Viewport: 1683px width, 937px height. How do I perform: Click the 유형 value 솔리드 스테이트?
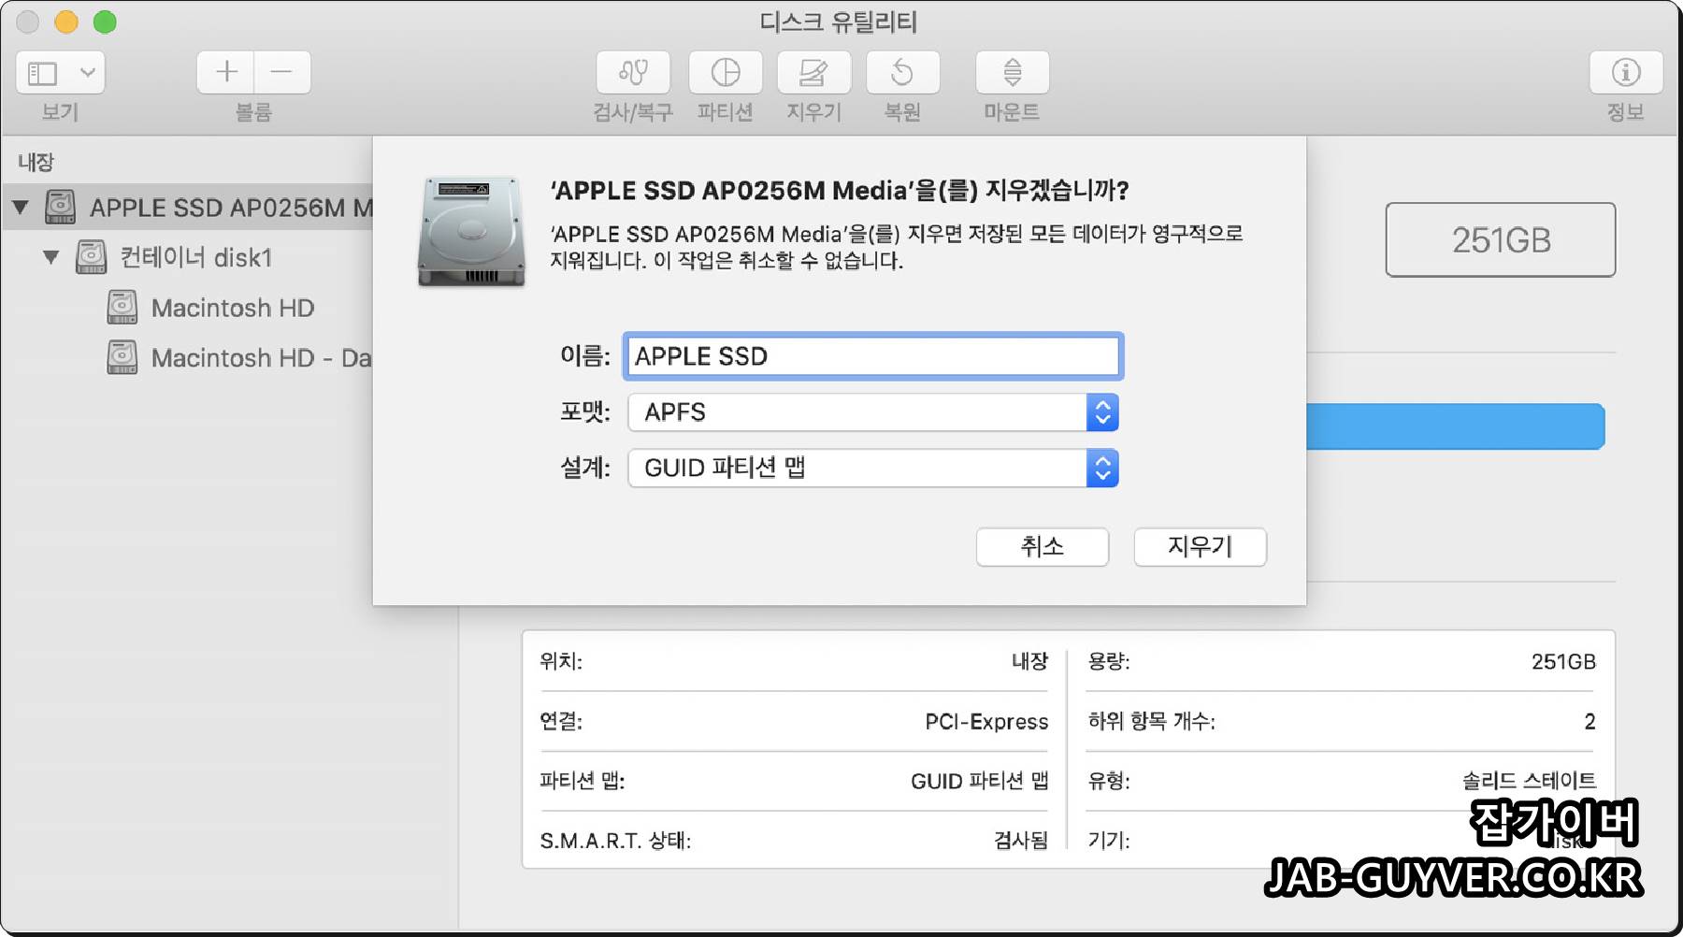coord(1529,781)
